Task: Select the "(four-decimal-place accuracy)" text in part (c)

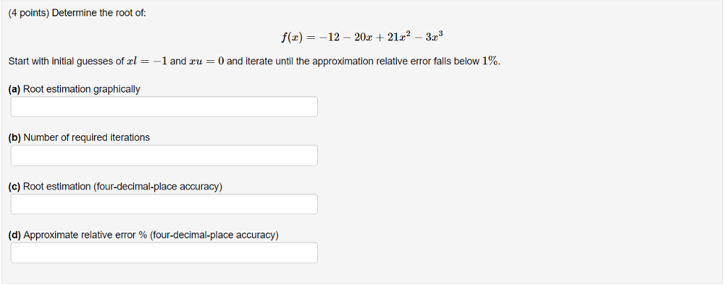Action: 158,187
